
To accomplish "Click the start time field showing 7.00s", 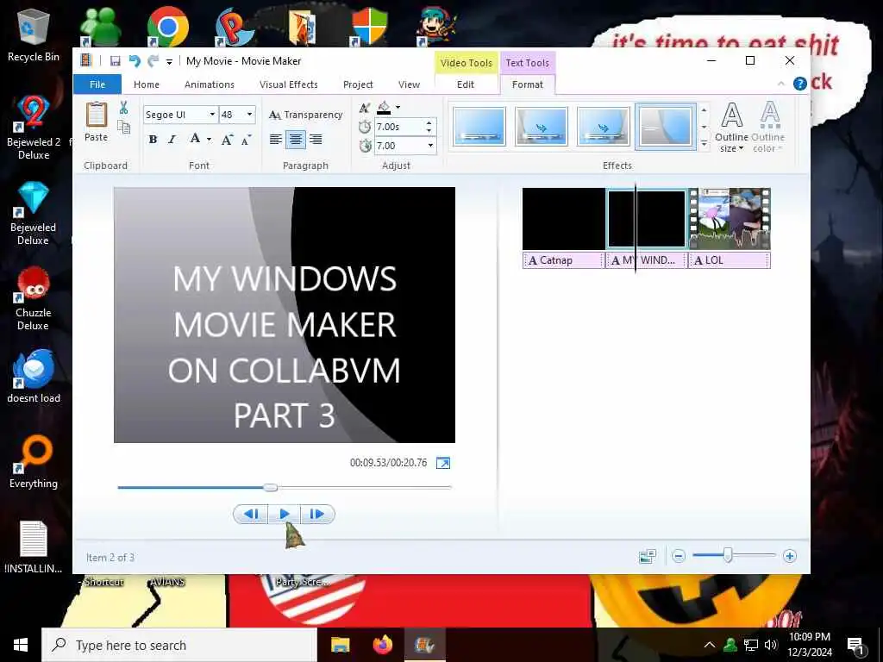I will 398,127.
